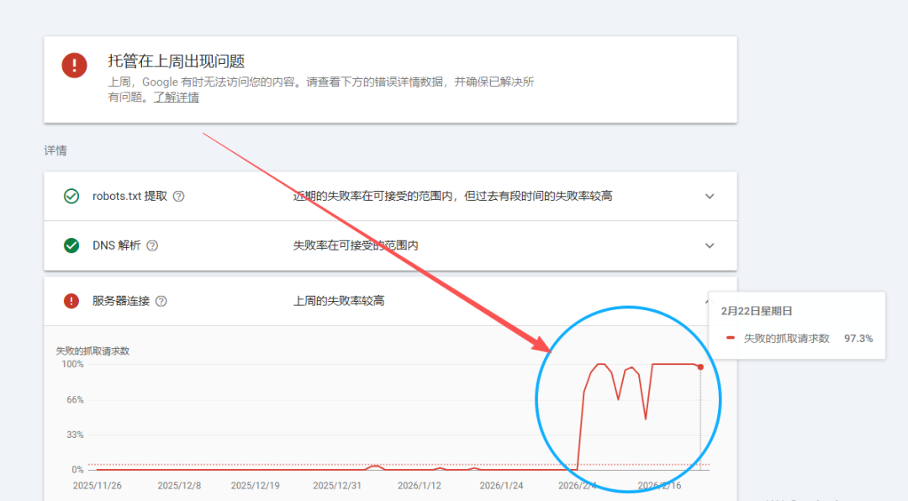Click the DNS 解析 green check status icon
The image size is (908, 501).
click(x=71, y=245)
